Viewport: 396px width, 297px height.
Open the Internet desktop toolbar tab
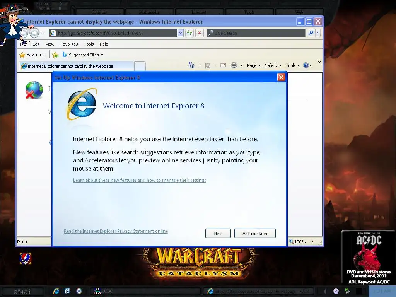tap(199, 12)
